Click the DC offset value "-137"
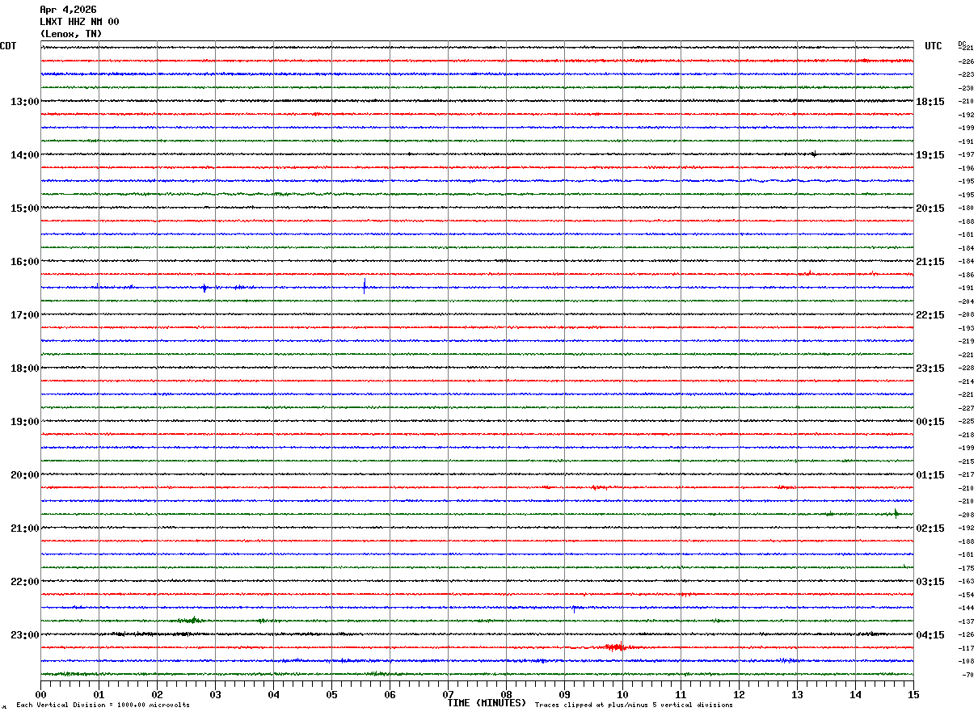The image size is (978, 716). (966, 621)
